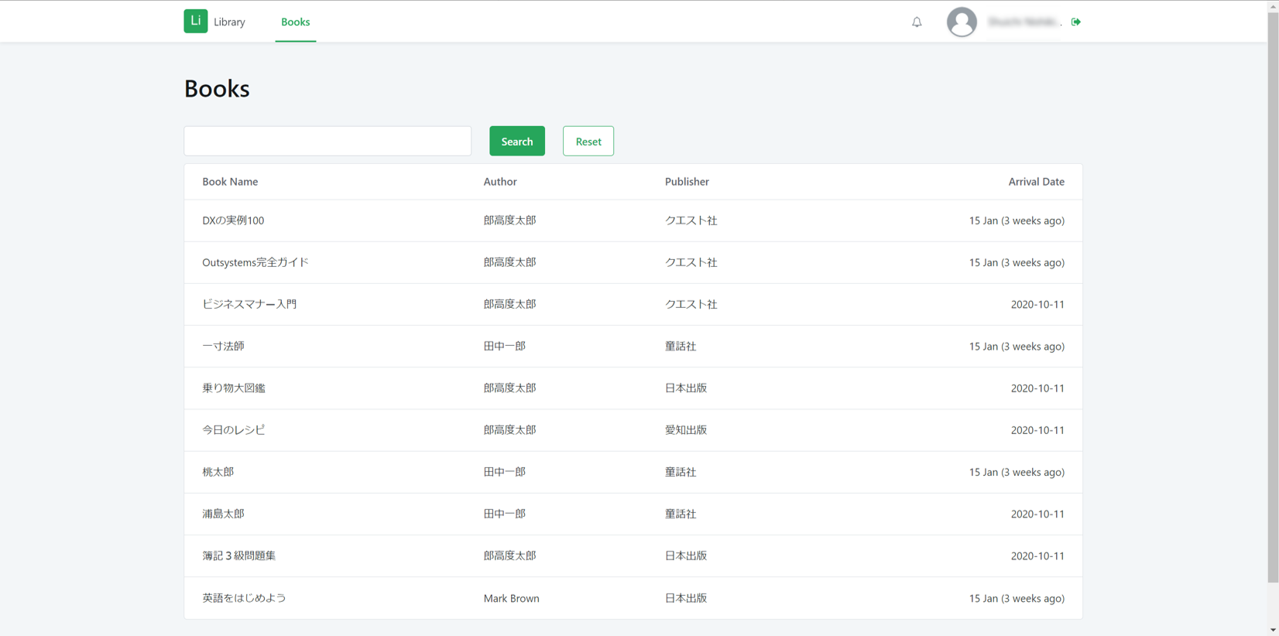This screenshot has height=636, width=1279.
Task: Click the scrollbar up arrow
Action: pyautogui.click(x=1273, y=4)
